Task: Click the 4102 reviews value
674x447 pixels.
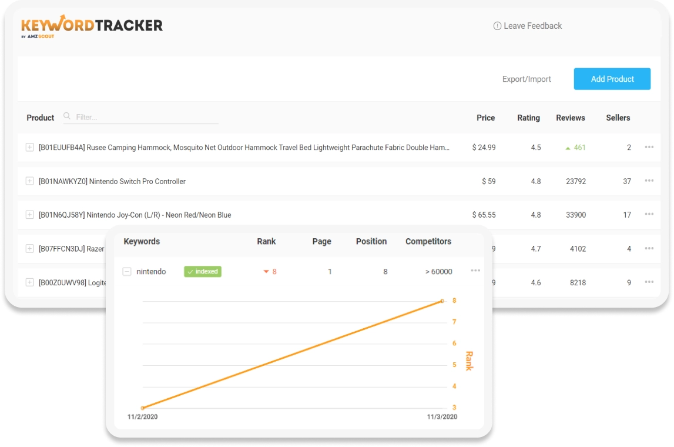Action: pyautogui.click(x=578, y=249)
